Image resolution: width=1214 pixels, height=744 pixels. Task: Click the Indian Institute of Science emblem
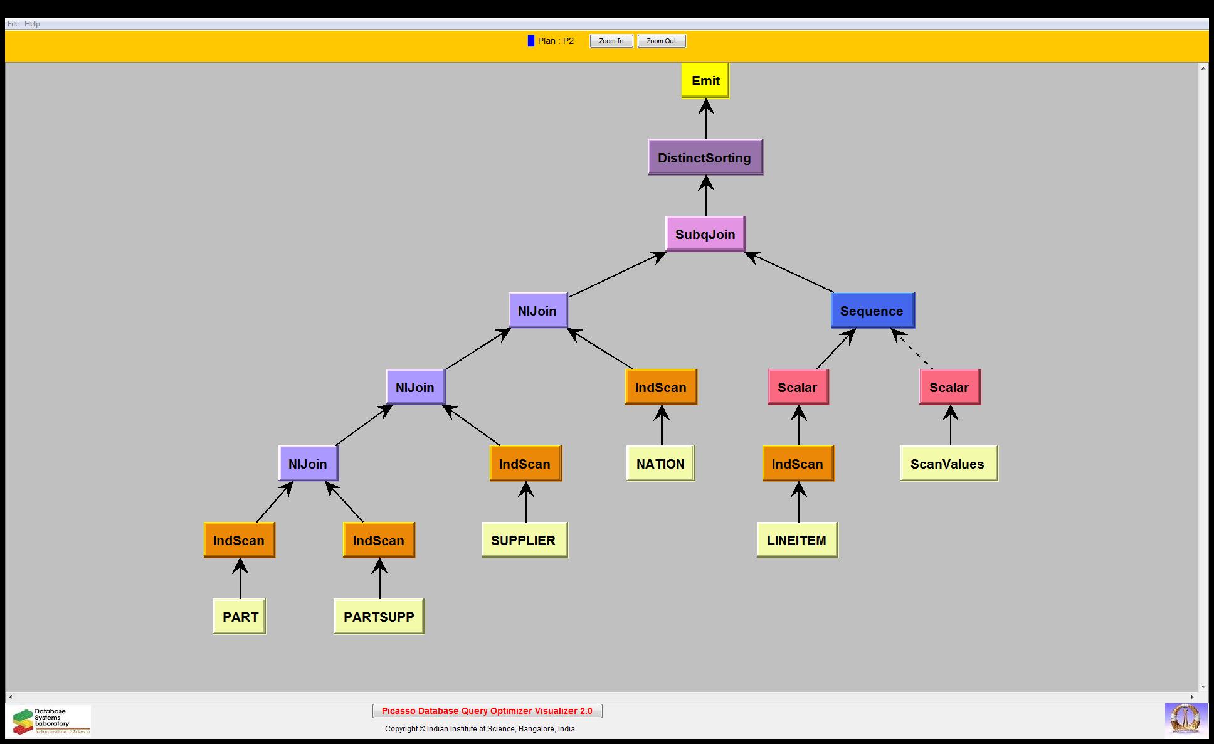pos(1185,720)
